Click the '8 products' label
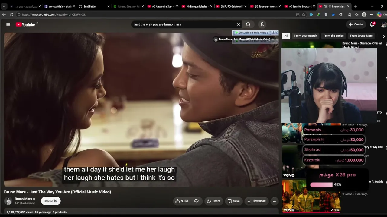The image size is (387, 217). [x=60, y=212]
